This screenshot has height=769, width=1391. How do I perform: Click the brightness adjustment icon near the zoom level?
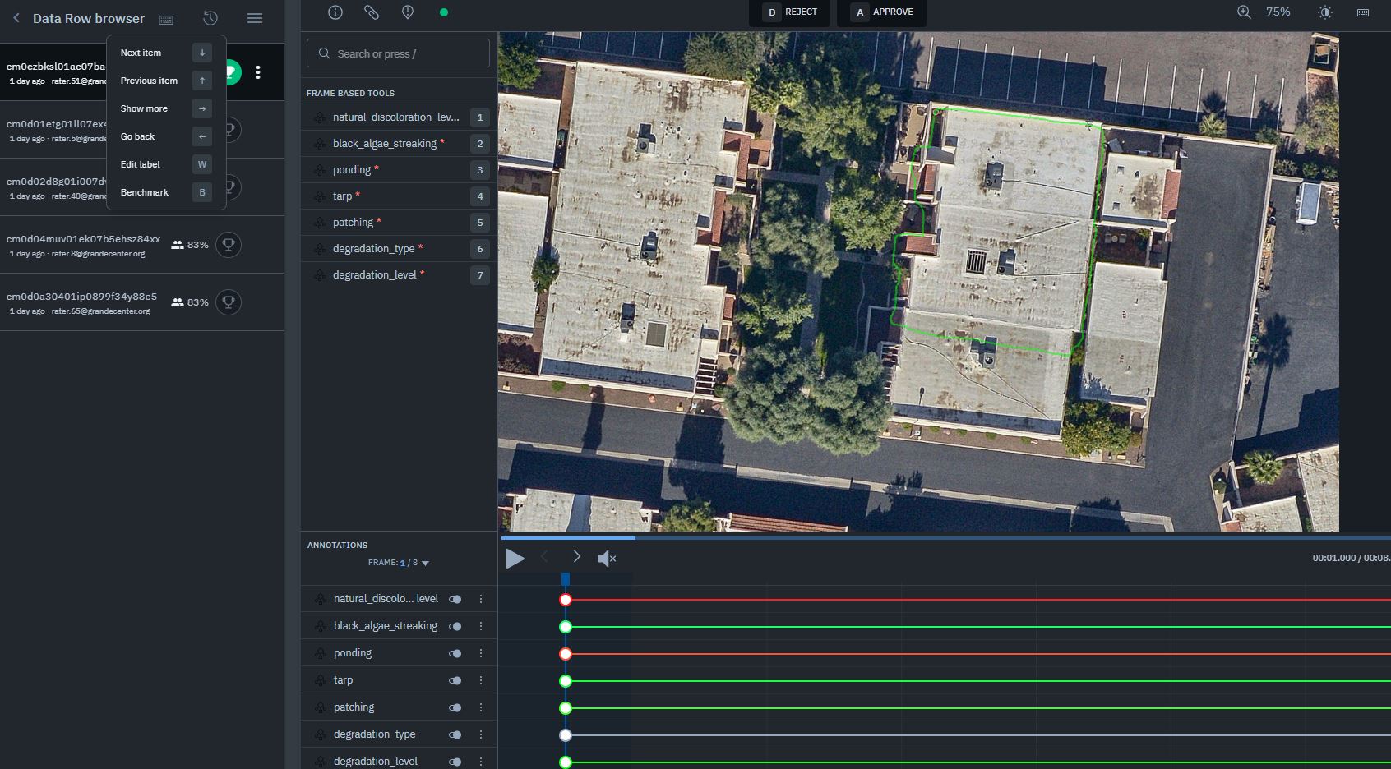(x=1325, y=12)
